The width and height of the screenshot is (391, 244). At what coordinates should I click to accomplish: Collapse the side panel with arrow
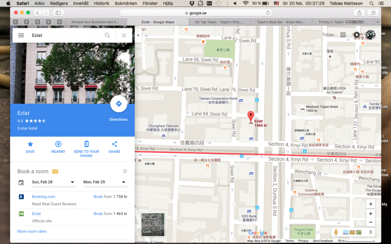[138, 35]
